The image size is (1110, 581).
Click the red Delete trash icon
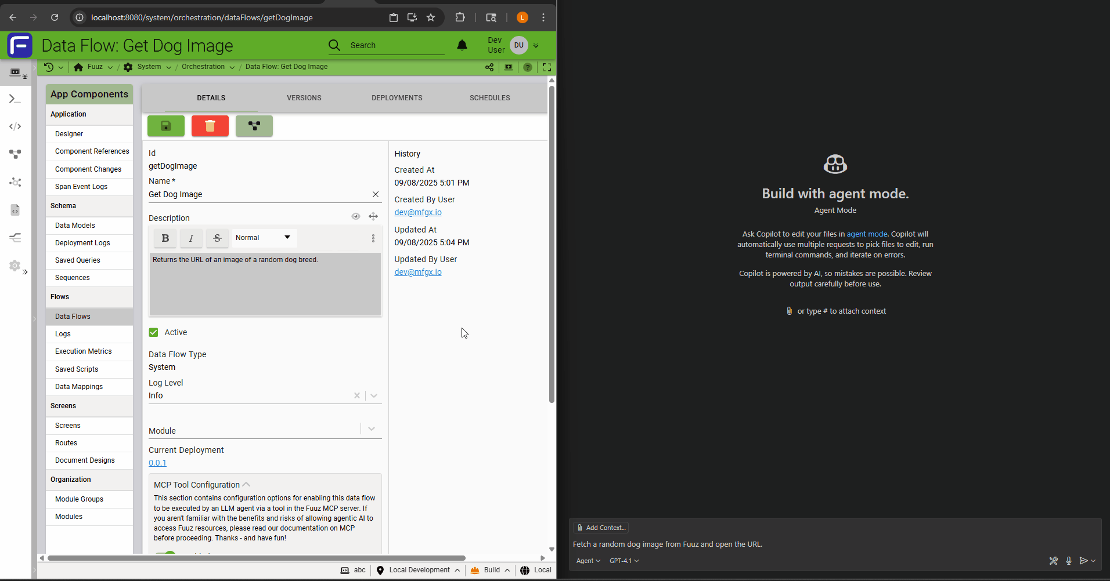point(210,126)
